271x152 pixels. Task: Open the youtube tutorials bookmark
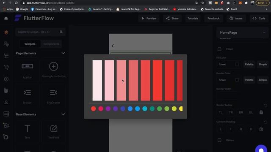click(x=185, y=9)
